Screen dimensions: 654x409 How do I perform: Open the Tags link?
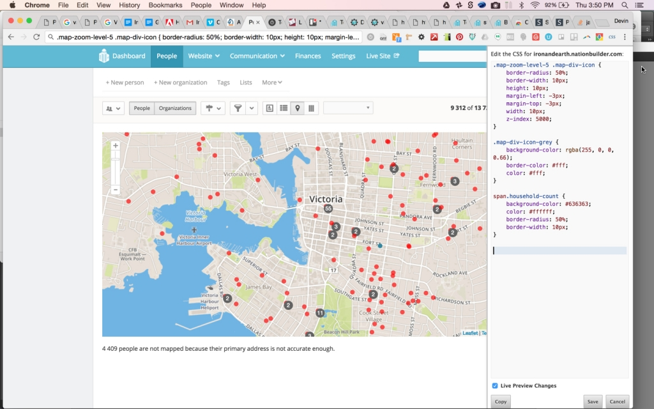pos(223,82)
